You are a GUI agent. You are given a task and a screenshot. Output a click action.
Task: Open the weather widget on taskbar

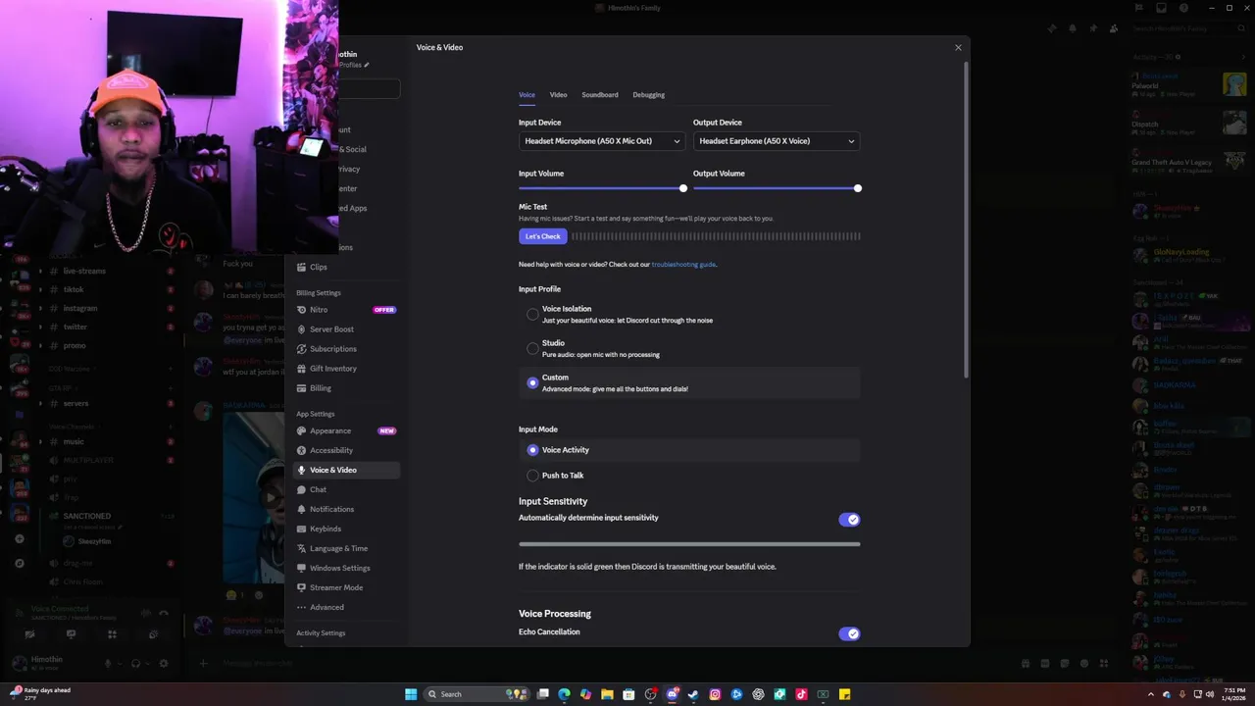41,694
